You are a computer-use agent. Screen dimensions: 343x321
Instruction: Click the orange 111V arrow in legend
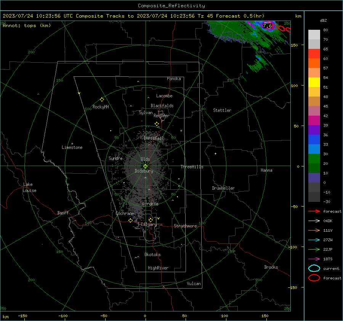point(314,230)
